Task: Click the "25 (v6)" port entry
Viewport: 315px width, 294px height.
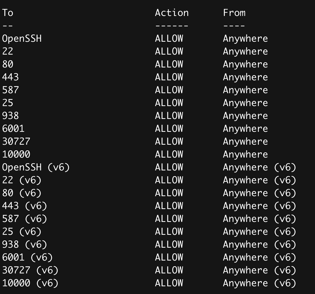Action: pyautogui.click(x=22, y=232)
